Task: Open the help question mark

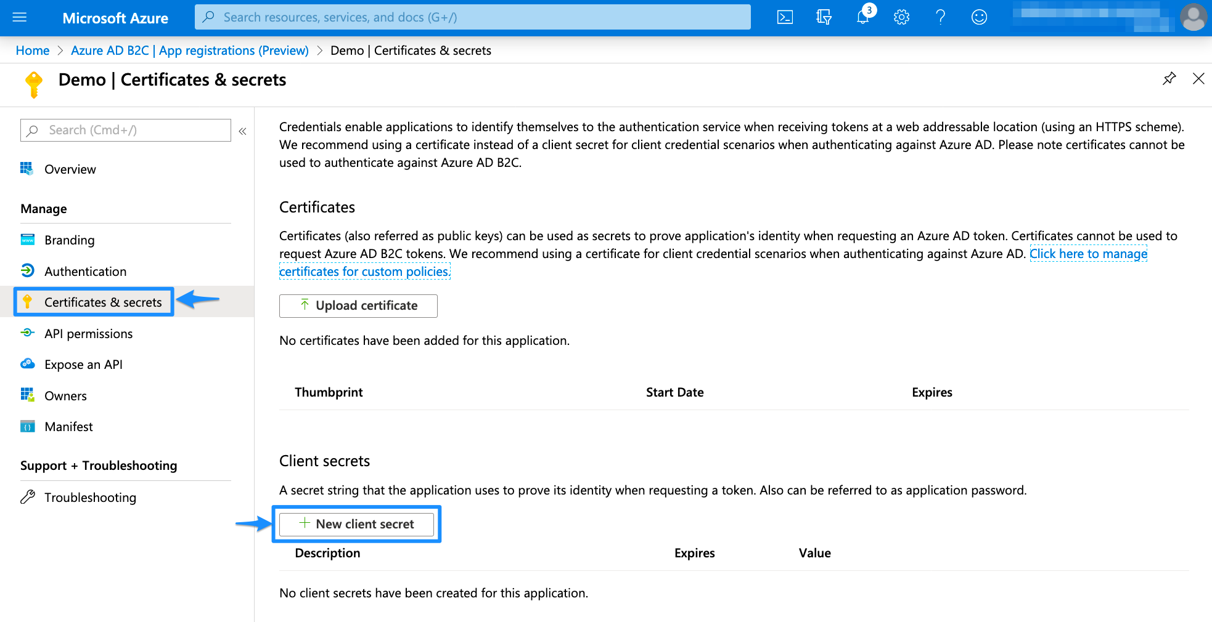Action: [940, 17]
